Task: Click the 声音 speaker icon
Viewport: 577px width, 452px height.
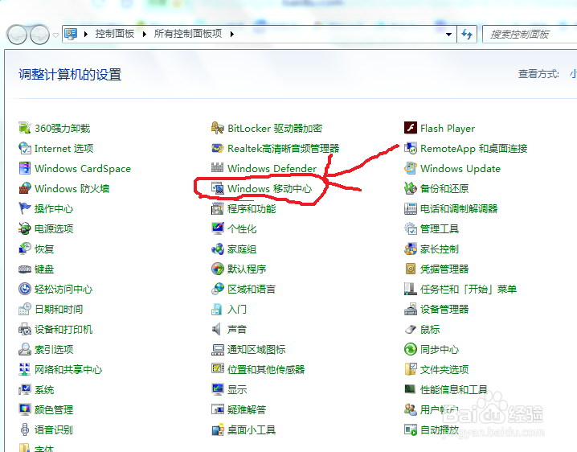Action: [x=218, y=329]
